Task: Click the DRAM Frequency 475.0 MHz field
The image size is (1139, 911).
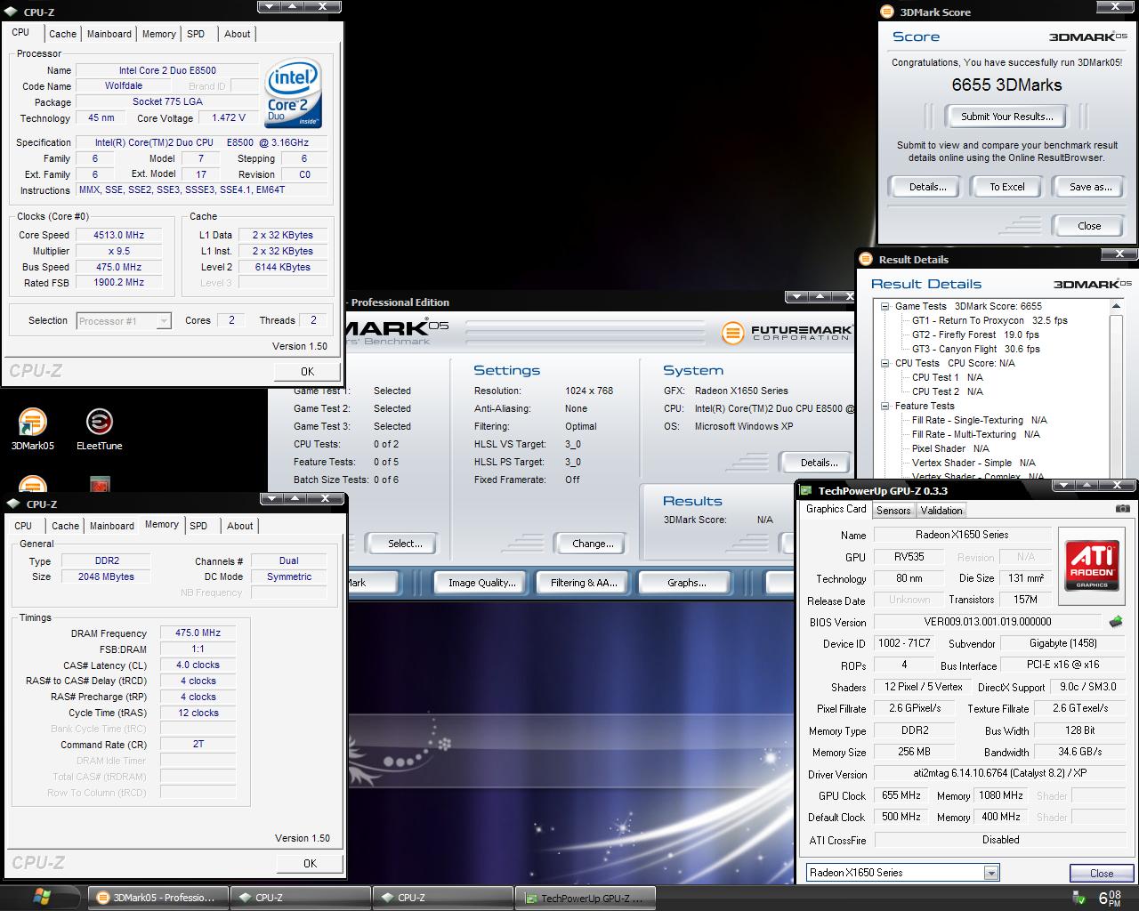Action: coord(198,633)
